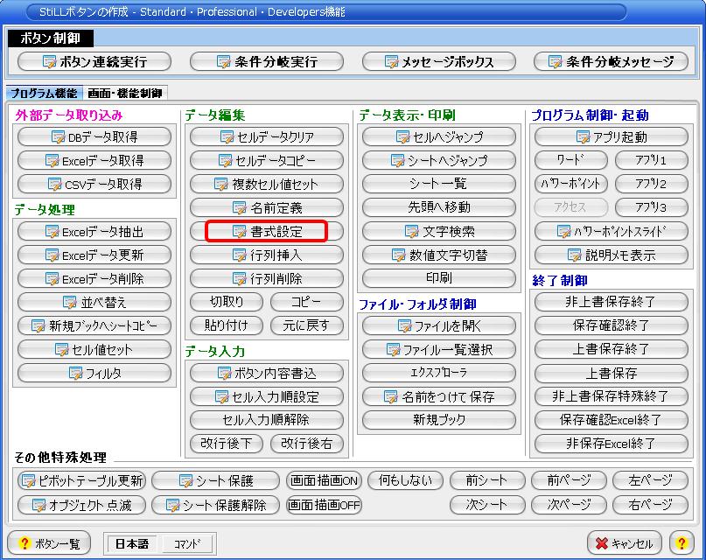
Task: Select the 貼り付け button
Action: (227, 325)
